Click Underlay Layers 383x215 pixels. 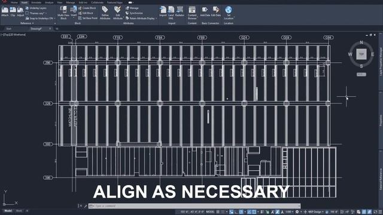click(x=36, y=8)
